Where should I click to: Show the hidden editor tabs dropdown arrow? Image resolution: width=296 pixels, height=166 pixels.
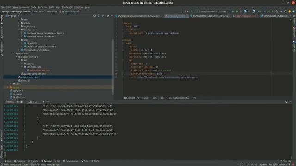pyautogui.click(x=290, y=16)
